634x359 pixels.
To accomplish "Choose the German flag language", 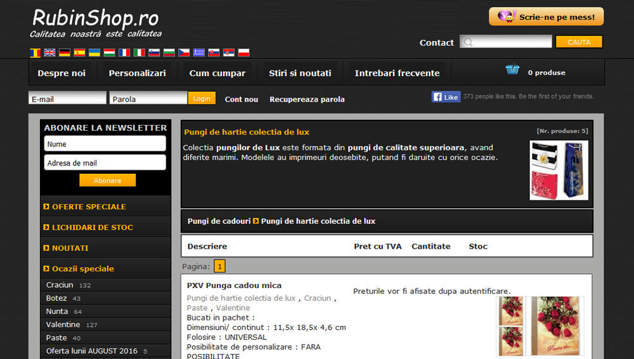I will [x=65, y=52].
